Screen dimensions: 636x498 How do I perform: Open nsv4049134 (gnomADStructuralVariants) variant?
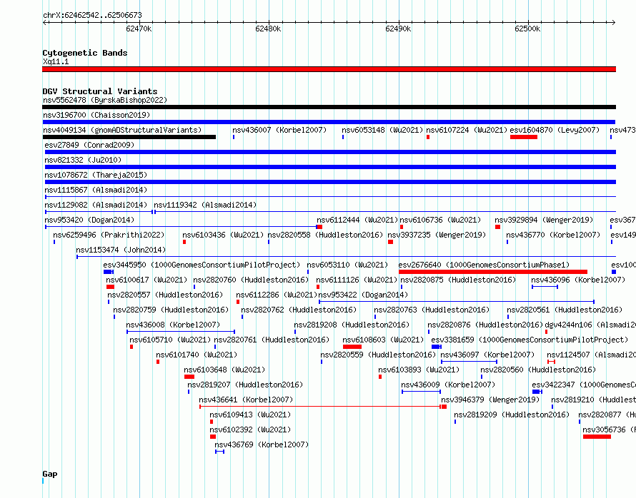click(x=122, y=130)
